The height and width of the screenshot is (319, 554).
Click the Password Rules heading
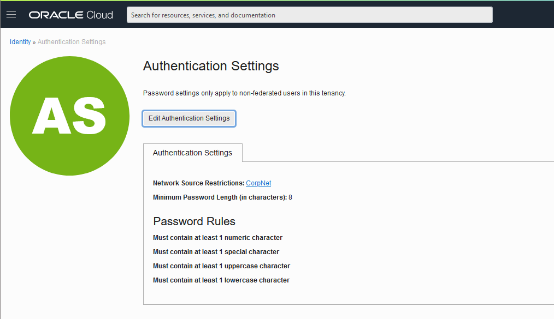(194, 221)
